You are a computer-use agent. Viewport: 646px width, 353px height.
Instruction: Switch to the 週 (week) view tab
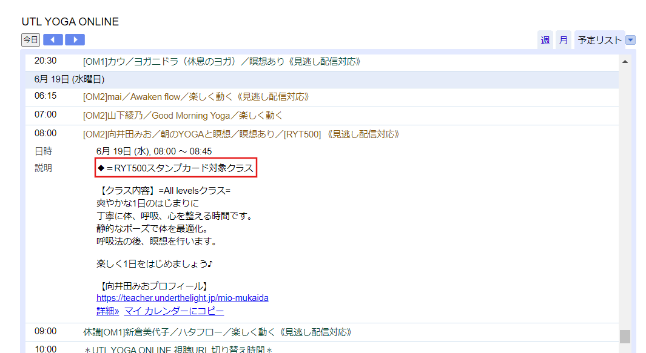pos(545,40)
